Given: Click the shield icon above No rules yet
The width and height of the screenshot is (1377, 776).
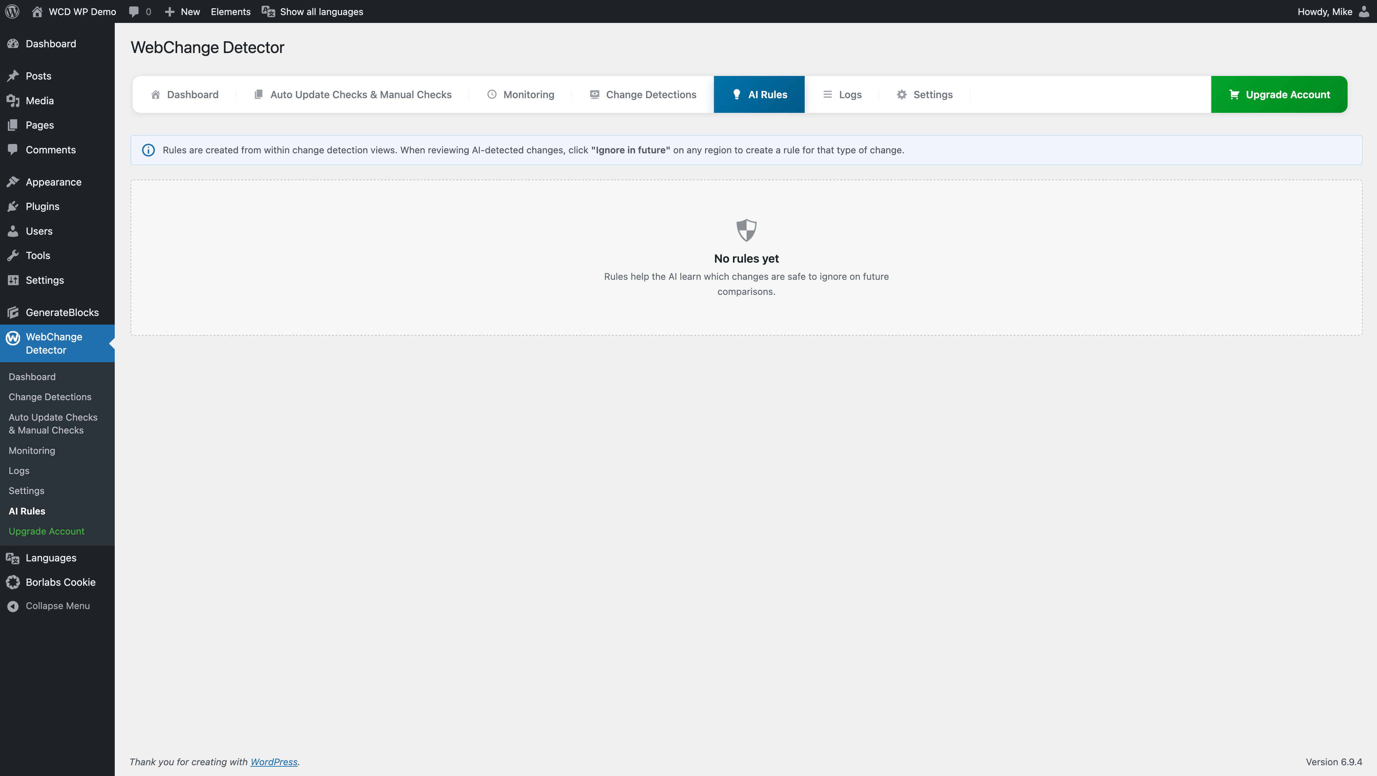Looking at the screenshot, I should click(x=746, y=230).
